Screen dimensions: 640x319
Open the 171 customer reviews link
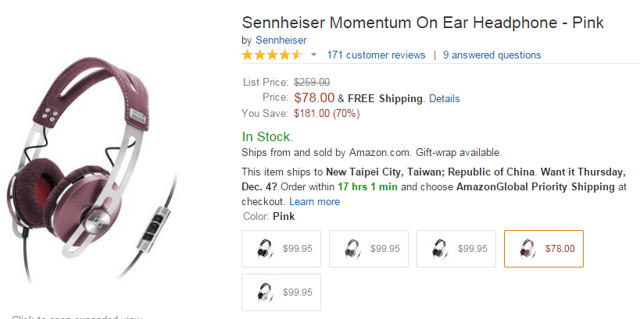coord(376,55)
